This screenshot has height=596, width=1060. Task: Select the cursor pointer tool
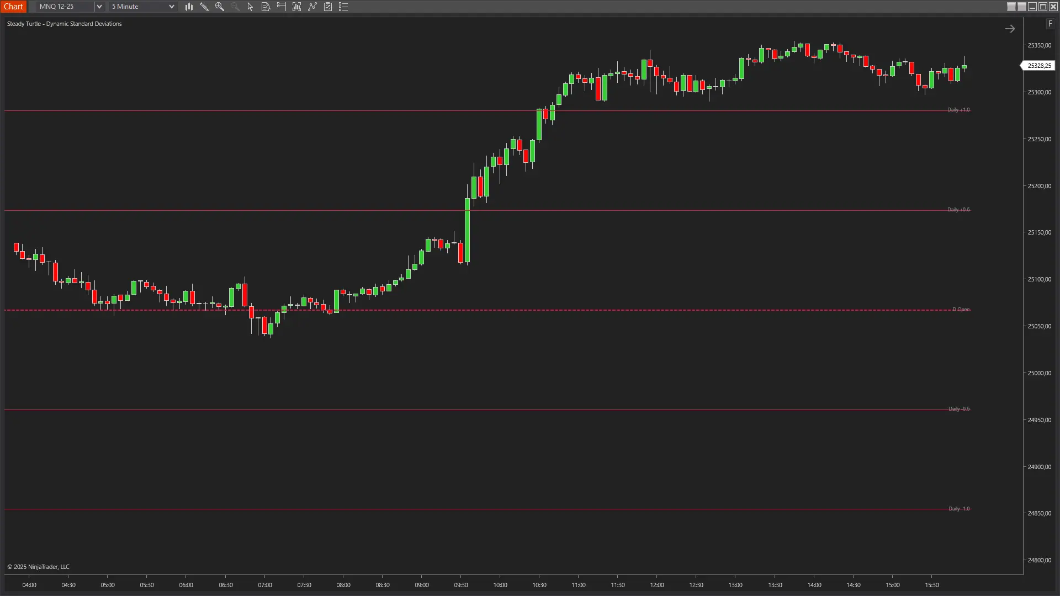coord(250,7)
